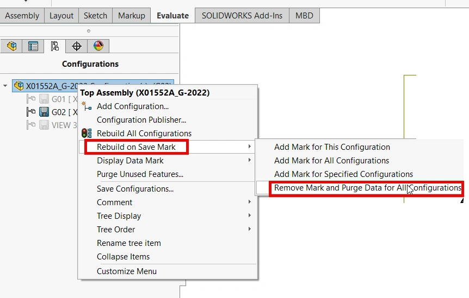Choose Add Mark for Specified Configurations
The height and width of the screenshot is (298, 469).
[x=360, y=174]
